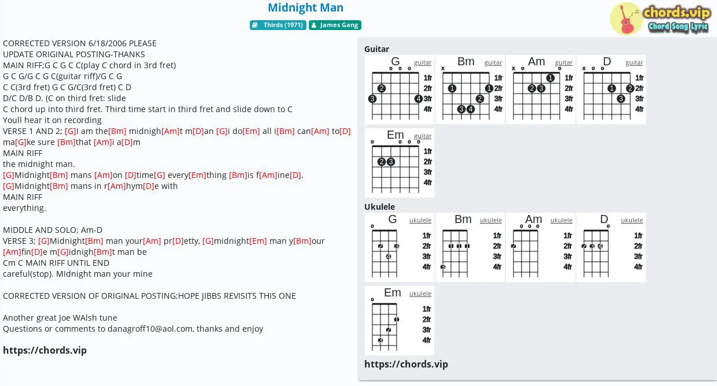Click the ukulele link above the G chord
This screenshot has width=717, height=386.
(420, 220)
